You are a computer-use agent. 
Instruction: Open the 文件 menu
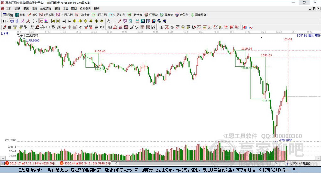(9, 8)
